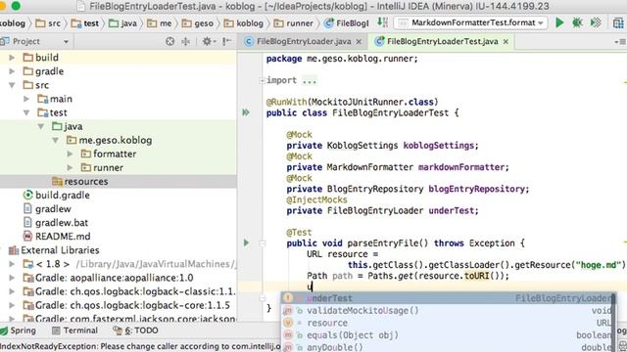Click test breadcrumb in navigation bar
Image resolution: width=627 pixels, height=352 pixels.
point(85,23)
